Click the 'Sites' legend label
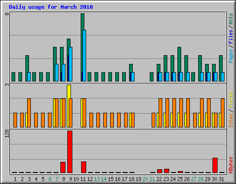The height and width of the screenshot is (184, 236). (x=230, y=121)
